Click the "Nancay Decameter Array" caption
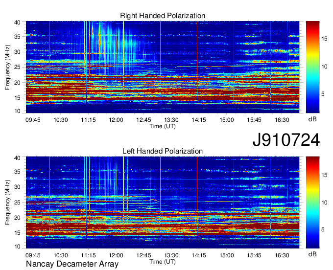The height and width of the screenshot is (270, 333). coord(72,264)
